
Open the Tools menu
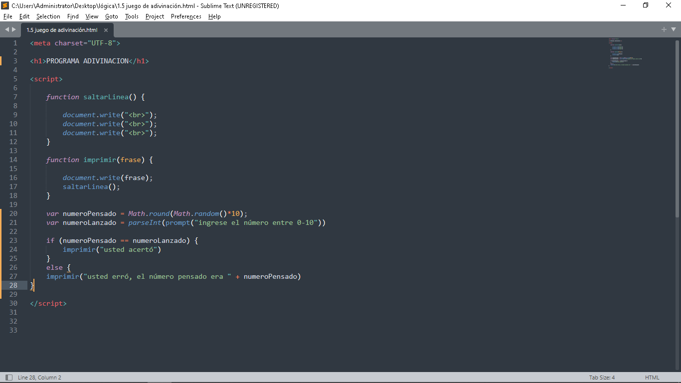(x=132, y=16)
